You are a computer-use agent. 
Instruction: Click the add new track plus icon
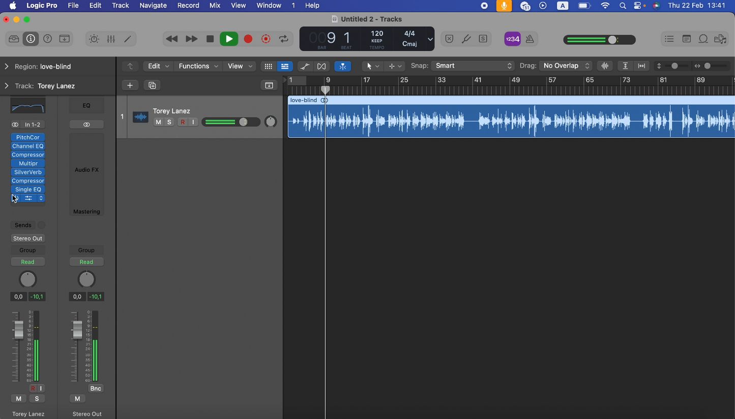[x=130, y=85]
